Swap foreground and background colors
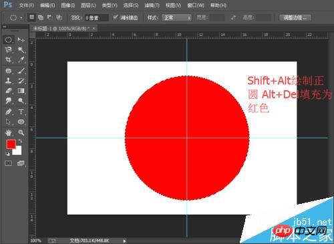The width and height of the screenshot is (334, 244). tap(20, 141)
